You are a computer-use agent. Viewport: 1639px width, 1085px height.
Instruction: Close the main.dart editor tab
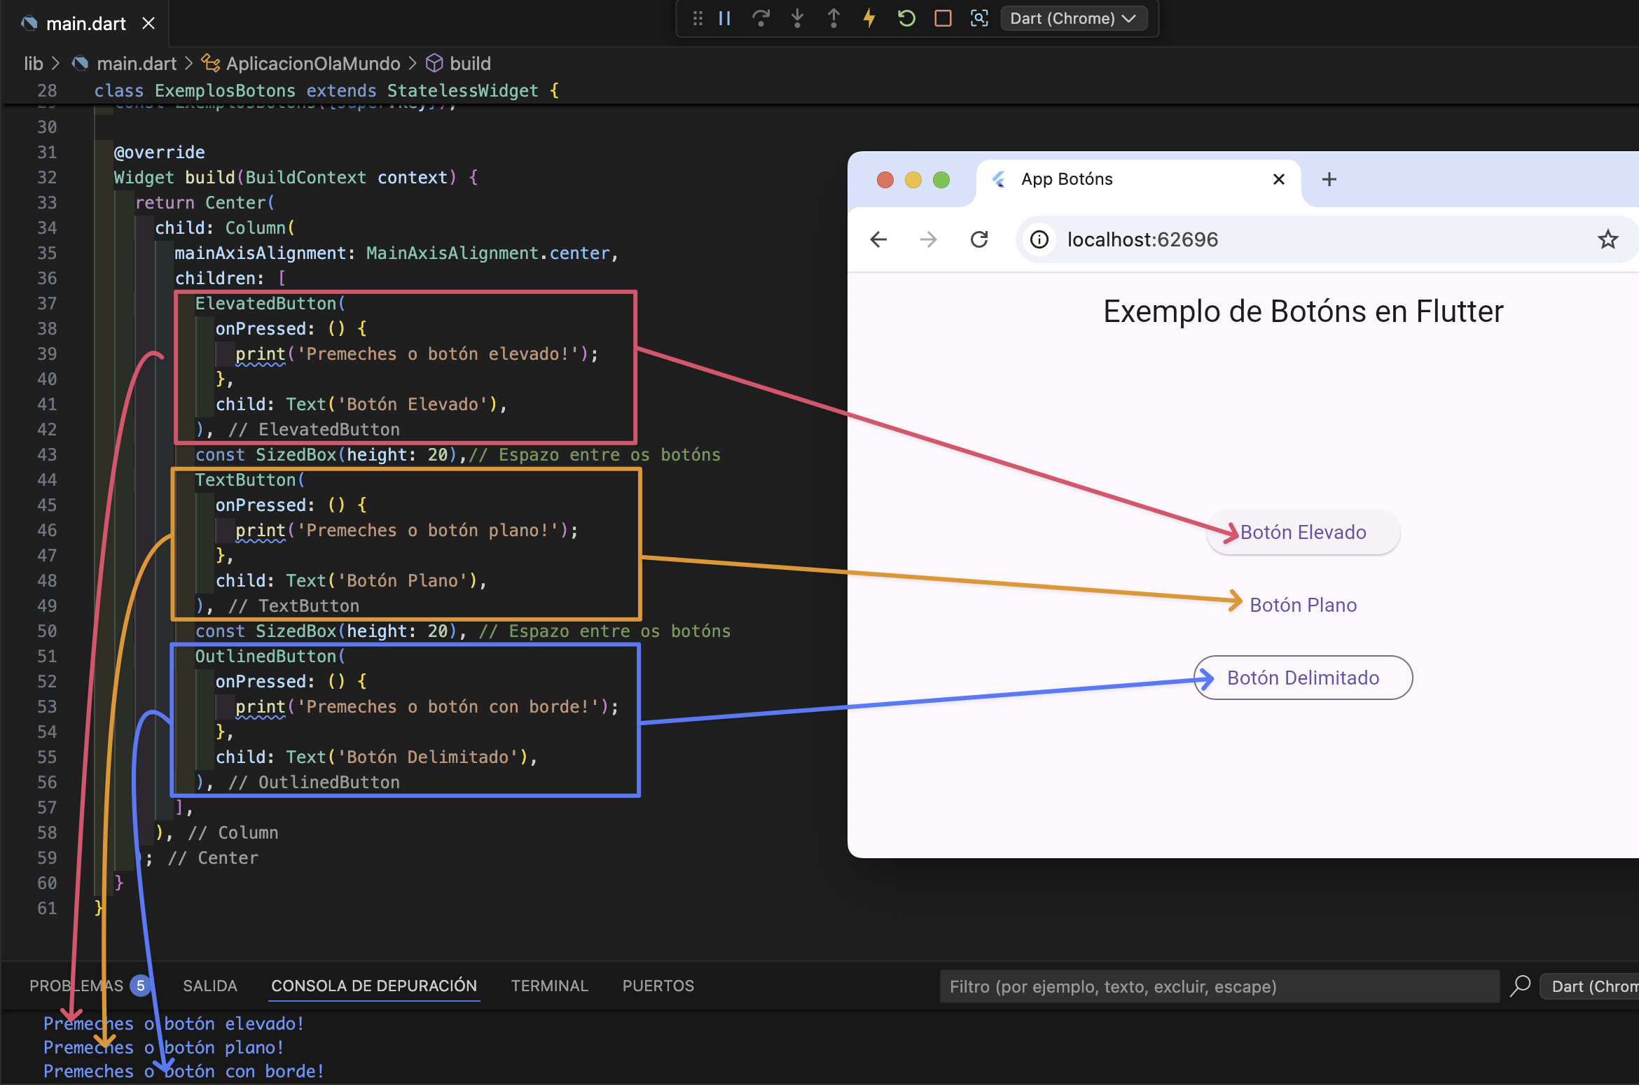point(148,24)
